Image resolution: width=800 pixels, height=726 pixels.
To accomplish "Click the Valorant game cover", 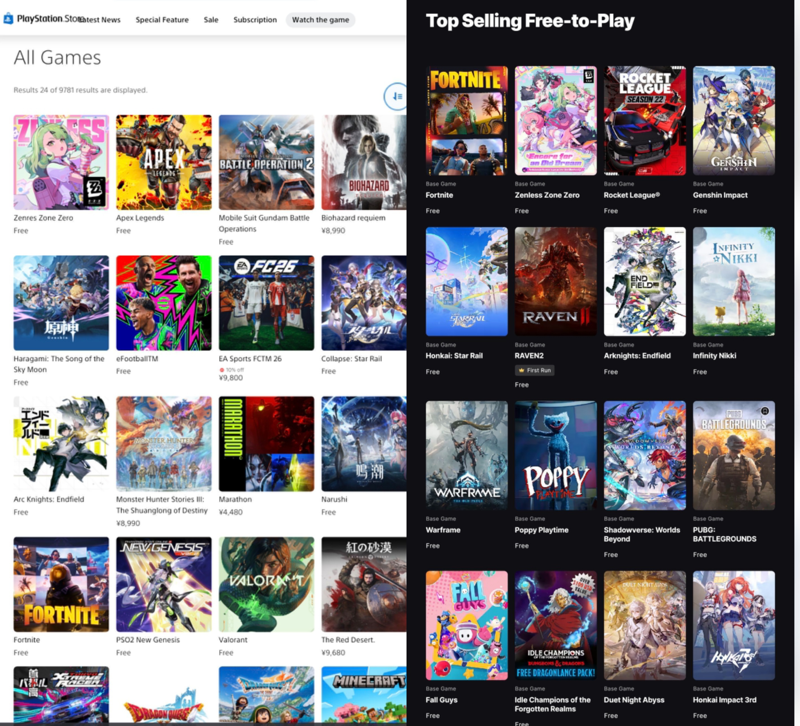I will pyautogui.click(x=266, y=584).
